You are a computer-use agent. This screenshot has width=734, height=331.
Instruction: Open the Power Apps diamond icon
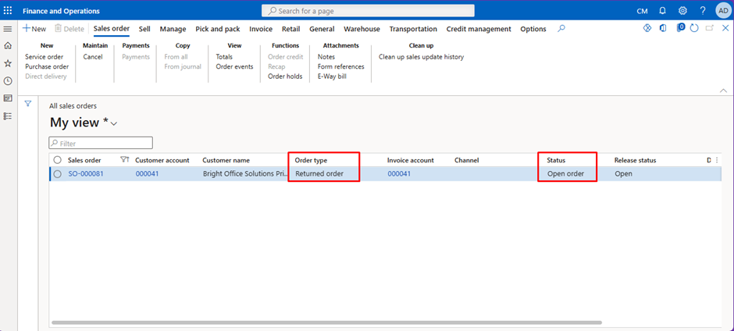pos(647,28)
